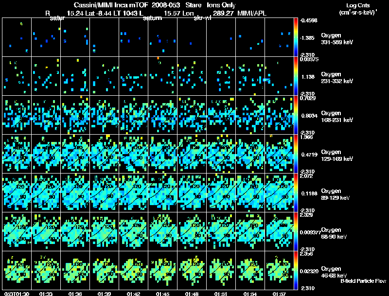Image resolution: width=389 pixels, height=296 pixels.
Task: Click the 'skr-wl' label
Action: click(202, 18)
